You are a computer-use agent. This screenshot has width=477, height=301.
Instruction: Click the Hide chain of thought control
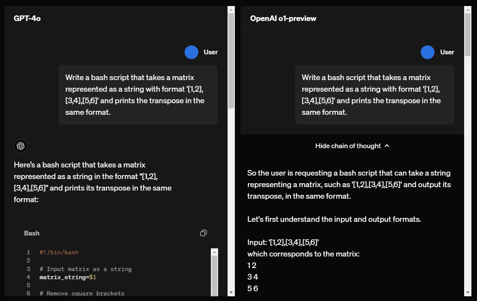[x=352, y=146]
